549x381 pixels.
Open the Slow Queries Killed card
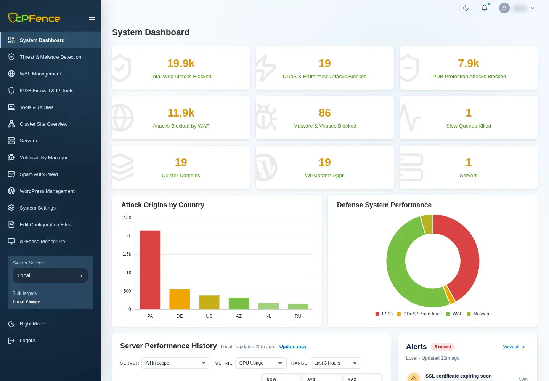(x=469, y=118)
